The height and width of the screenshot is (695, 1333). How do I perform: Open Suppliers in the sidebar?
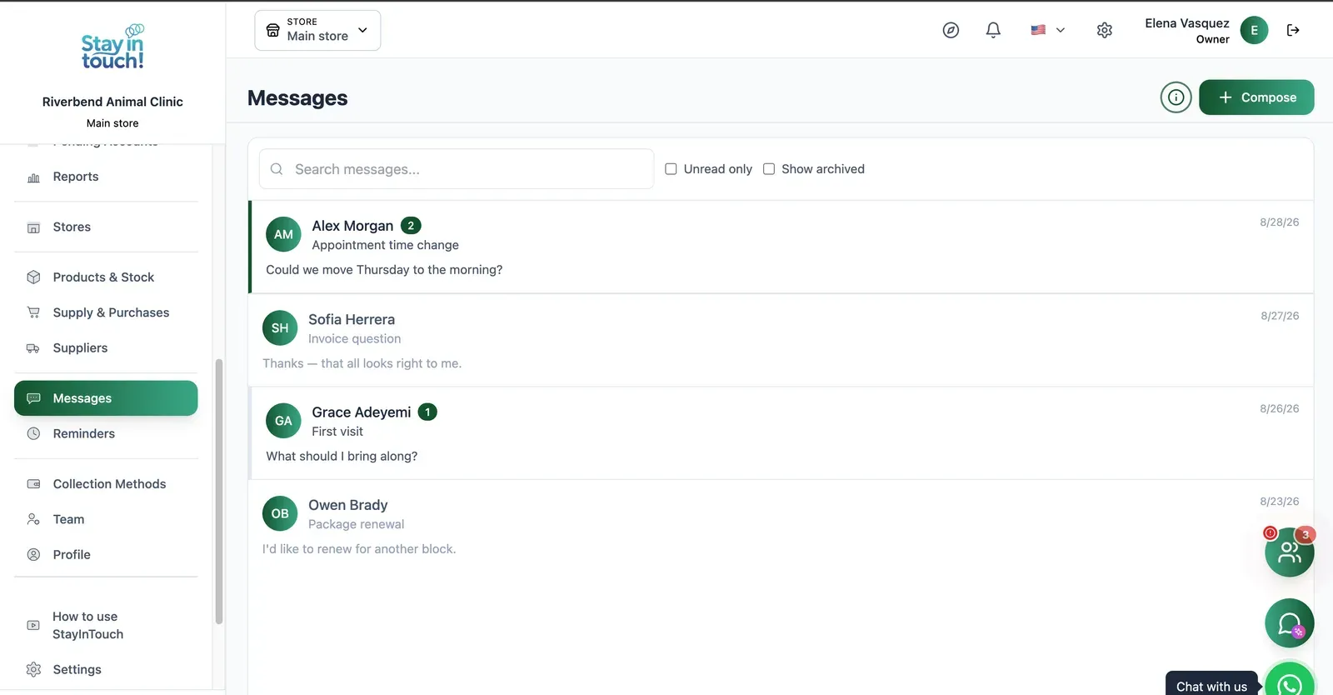106,348
